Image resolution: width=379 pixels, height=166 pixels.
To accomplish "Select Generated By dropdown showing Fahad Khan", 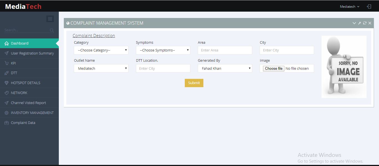I will point(225,68).
